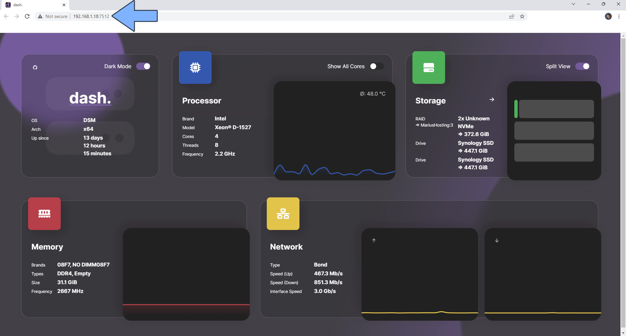This screenshot has width=626, height=336.
Task: Click the green Storage drive icon
Action: pos(429,68)
